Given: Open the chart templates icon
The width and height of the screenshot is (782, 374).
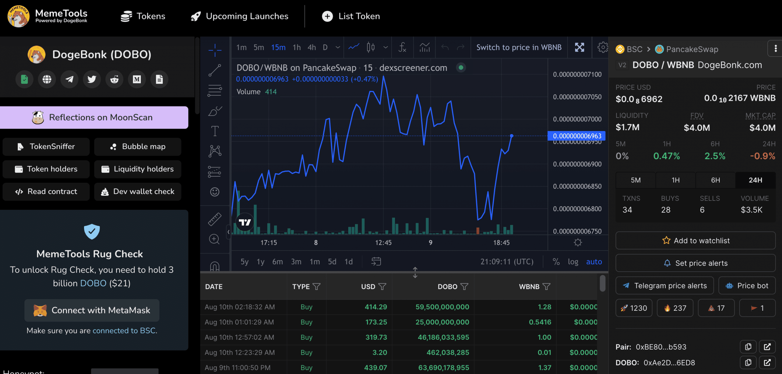Looking at the screenshot, I should tap(424, 47).
